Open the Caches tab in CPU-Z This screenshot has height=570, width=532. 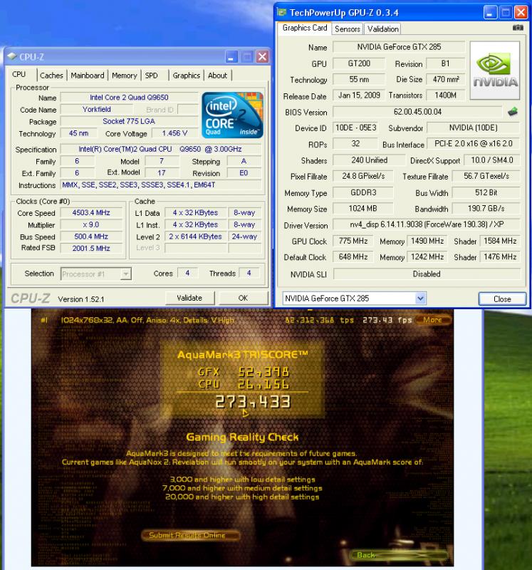coord(51,76)
